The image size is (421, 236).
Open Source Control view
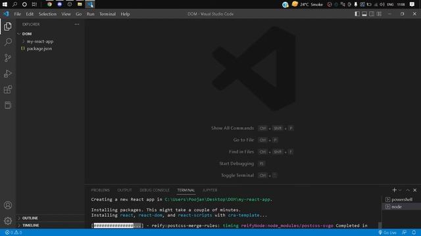8,58
